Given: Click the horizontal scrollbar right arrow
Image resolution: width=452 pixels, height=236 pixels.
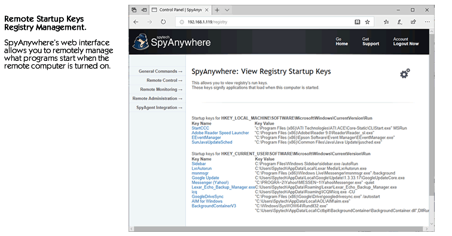Looking at the screenshot, I should point(427,229).
